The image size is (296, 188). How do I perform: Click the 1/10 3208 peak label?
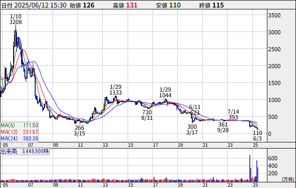point(15,19)
